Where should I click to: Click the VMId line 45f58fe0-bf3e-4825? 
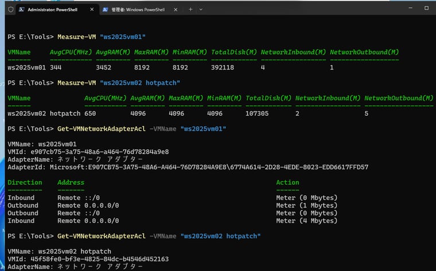tap(88, 259)
